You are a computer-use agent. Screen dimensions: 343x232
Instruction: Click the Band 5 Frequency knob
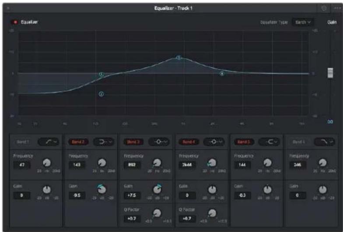[267, 163]
